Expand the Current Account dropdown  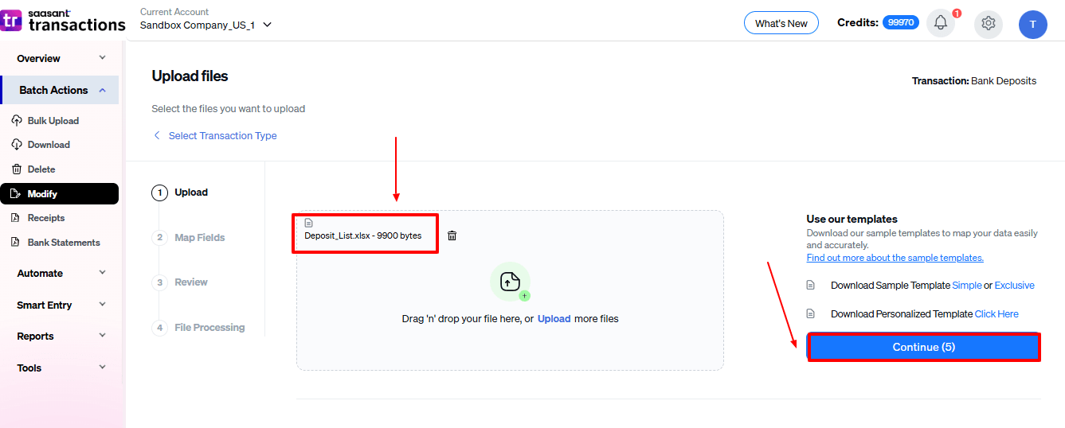click(x=267, y=25)
